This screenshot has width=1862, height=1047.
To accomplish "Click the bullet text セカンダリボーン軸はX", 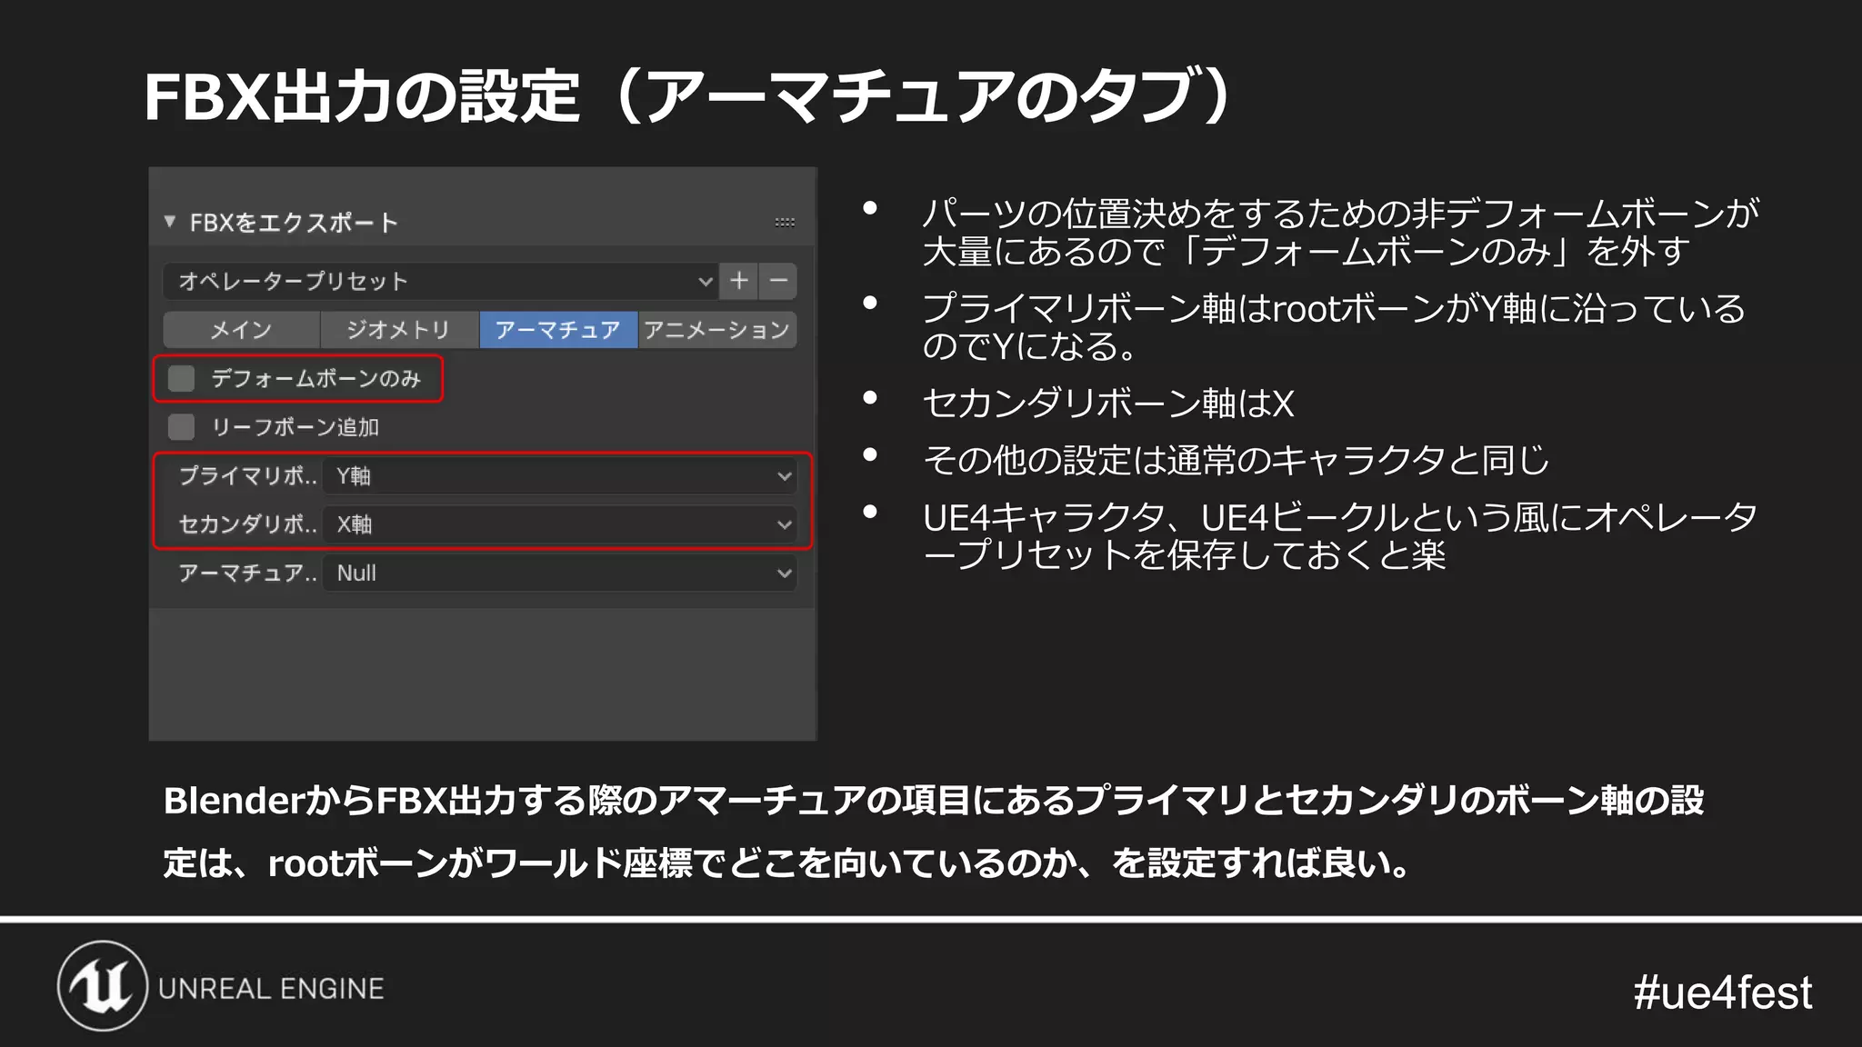I will click(x=1108, y=404).
